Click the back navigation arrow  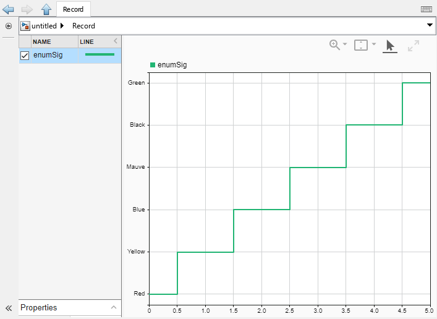[x=9, y=9]
